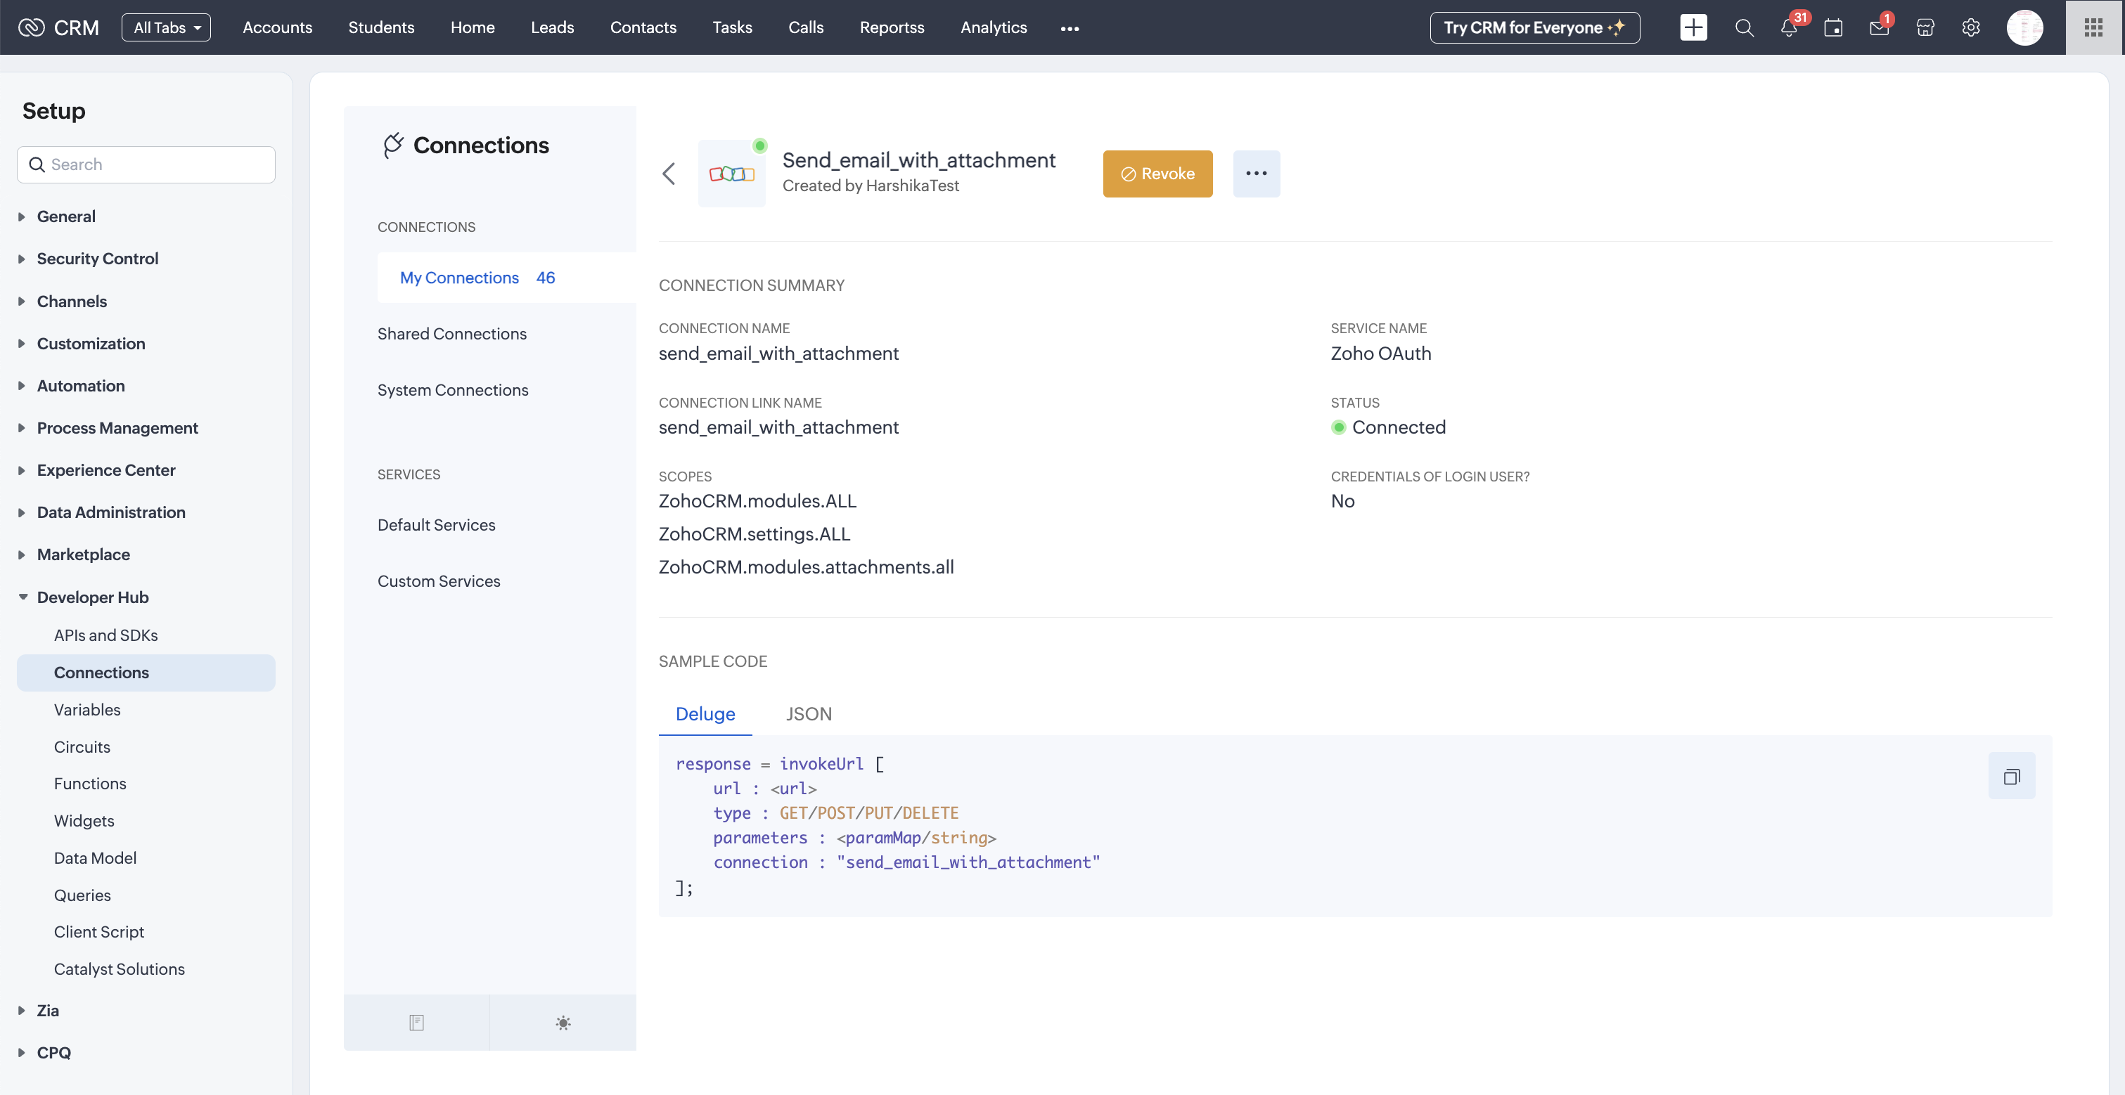Switch to the JSON sample code tab

click(809, 714)
